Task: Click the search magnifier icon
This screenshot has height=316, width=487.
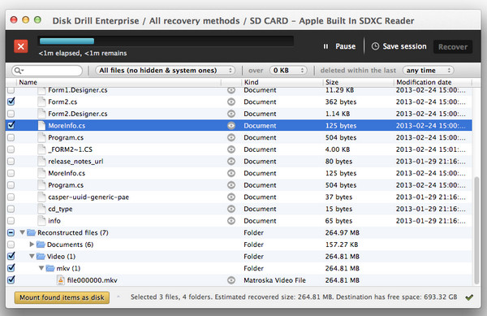Action: (x=18, y=71)
